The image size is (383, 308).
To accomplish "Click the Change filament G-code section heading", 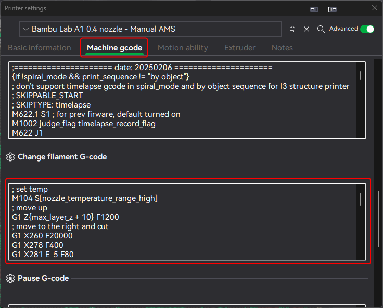I will 62,157.
